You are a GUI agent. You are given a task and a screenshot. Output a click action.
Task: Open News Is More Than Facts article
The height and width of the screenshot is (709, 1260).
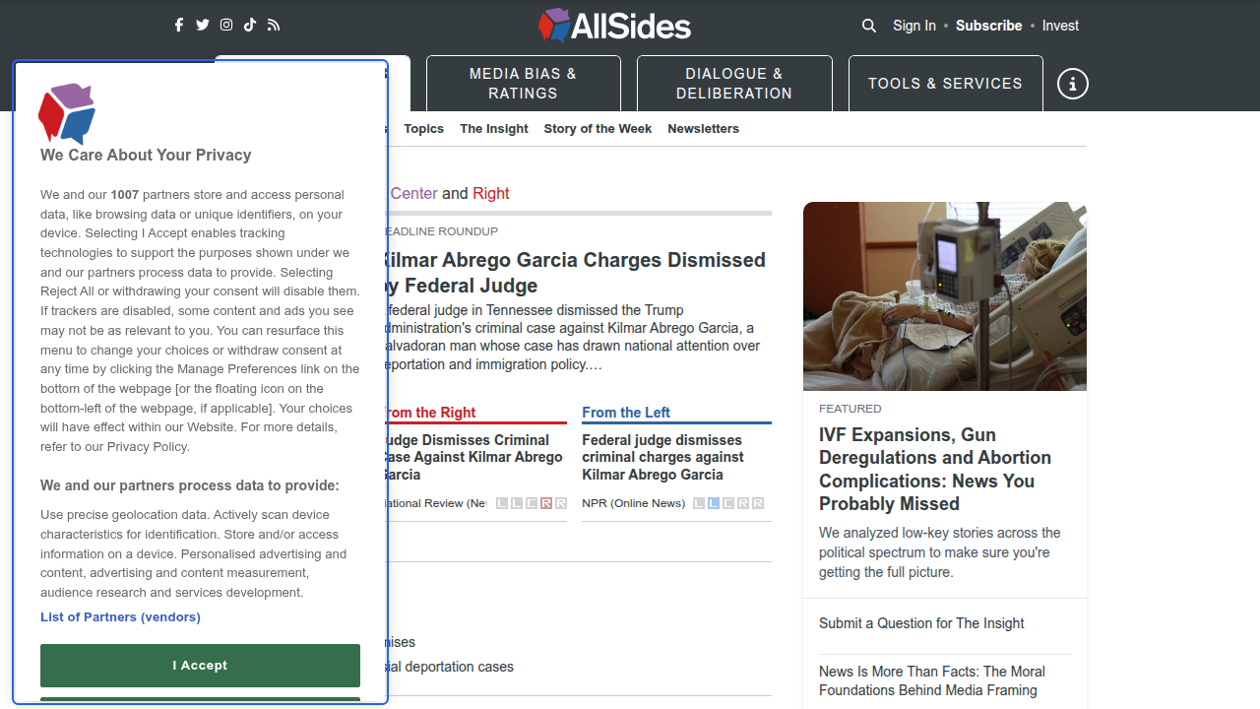(932, 681)
